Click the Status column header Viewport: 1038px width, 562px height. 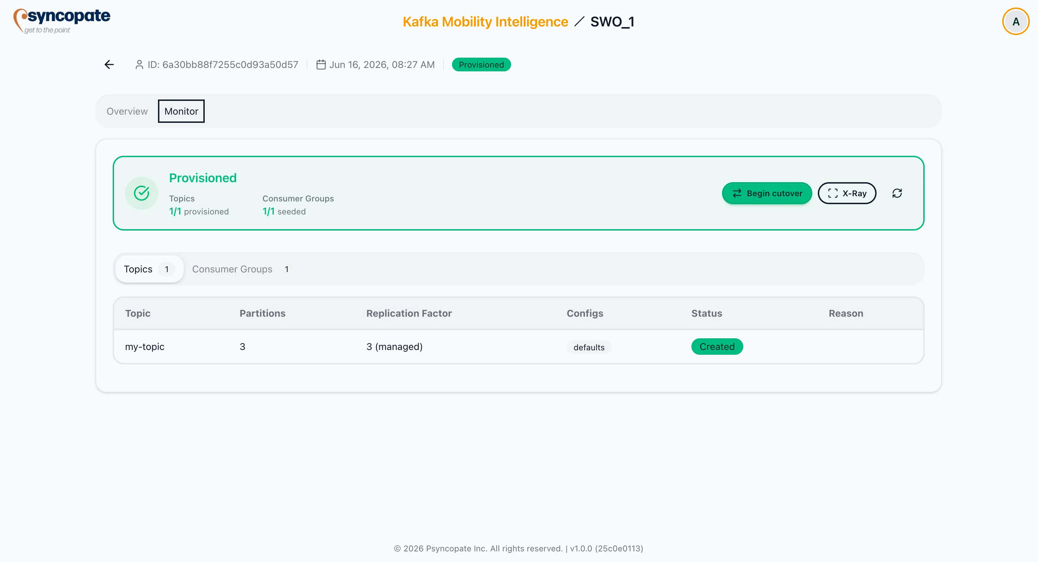click(707, 313)
